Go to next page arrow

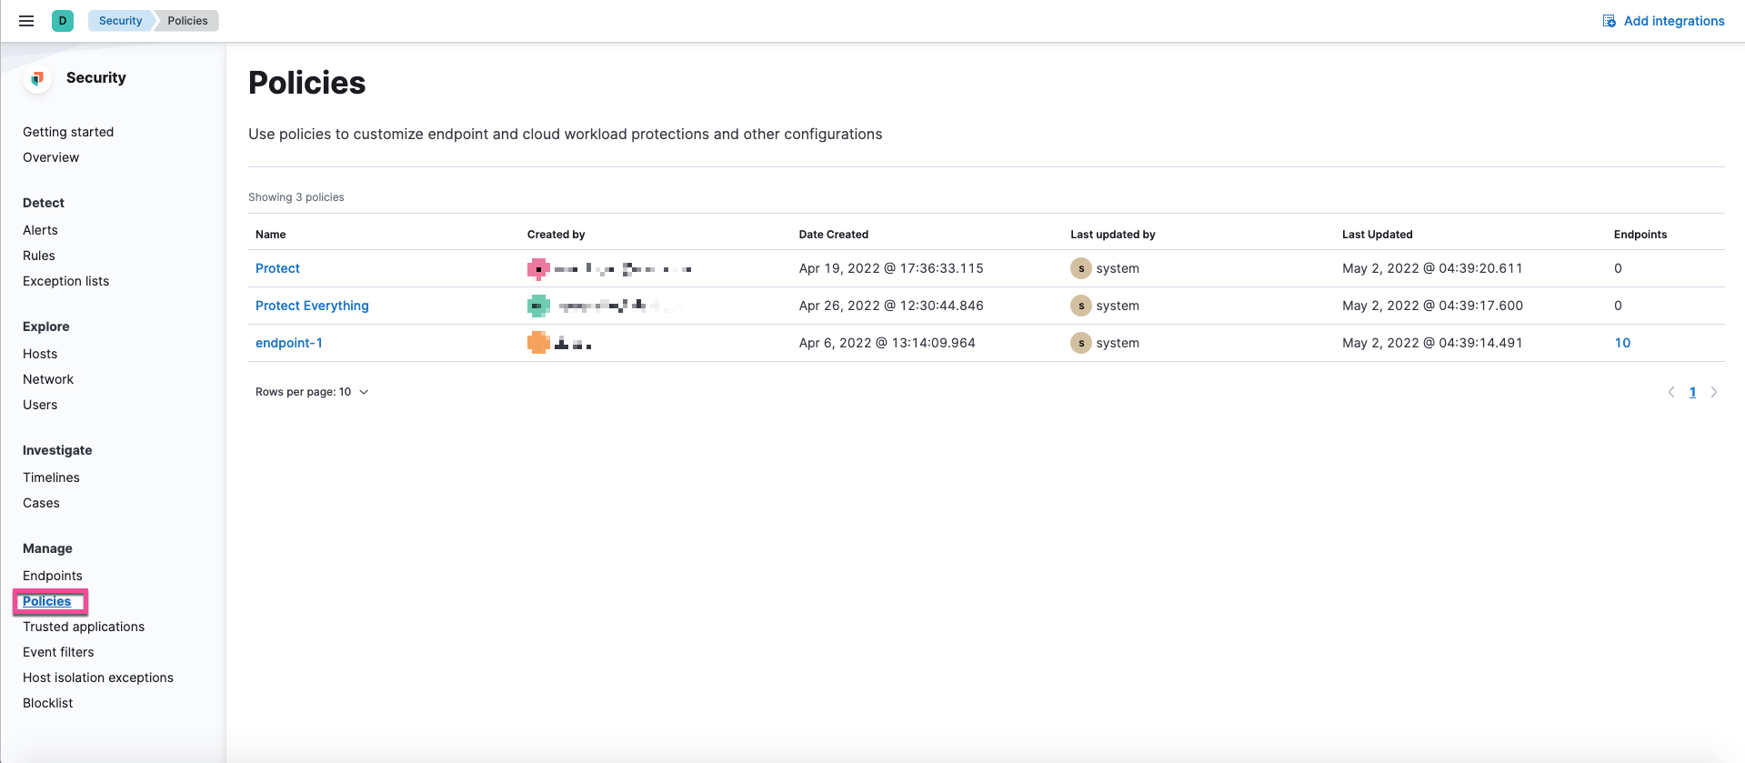[x=1714, y=392]
